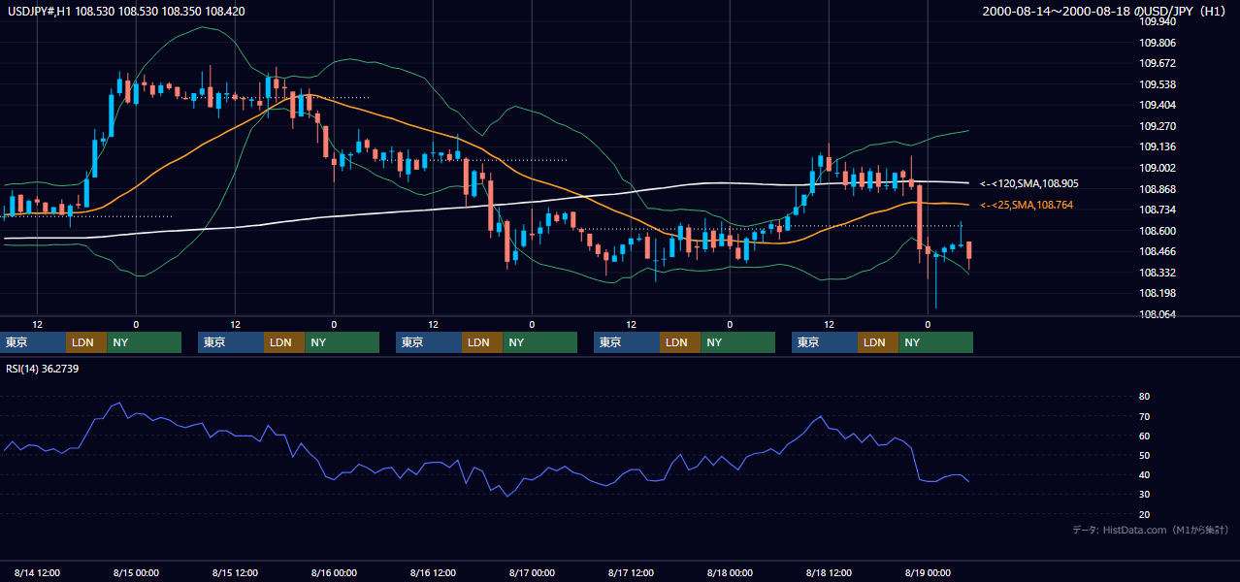Click the 109.806 price axis label
The image size is (1240, 582).
pos(1158,43)
